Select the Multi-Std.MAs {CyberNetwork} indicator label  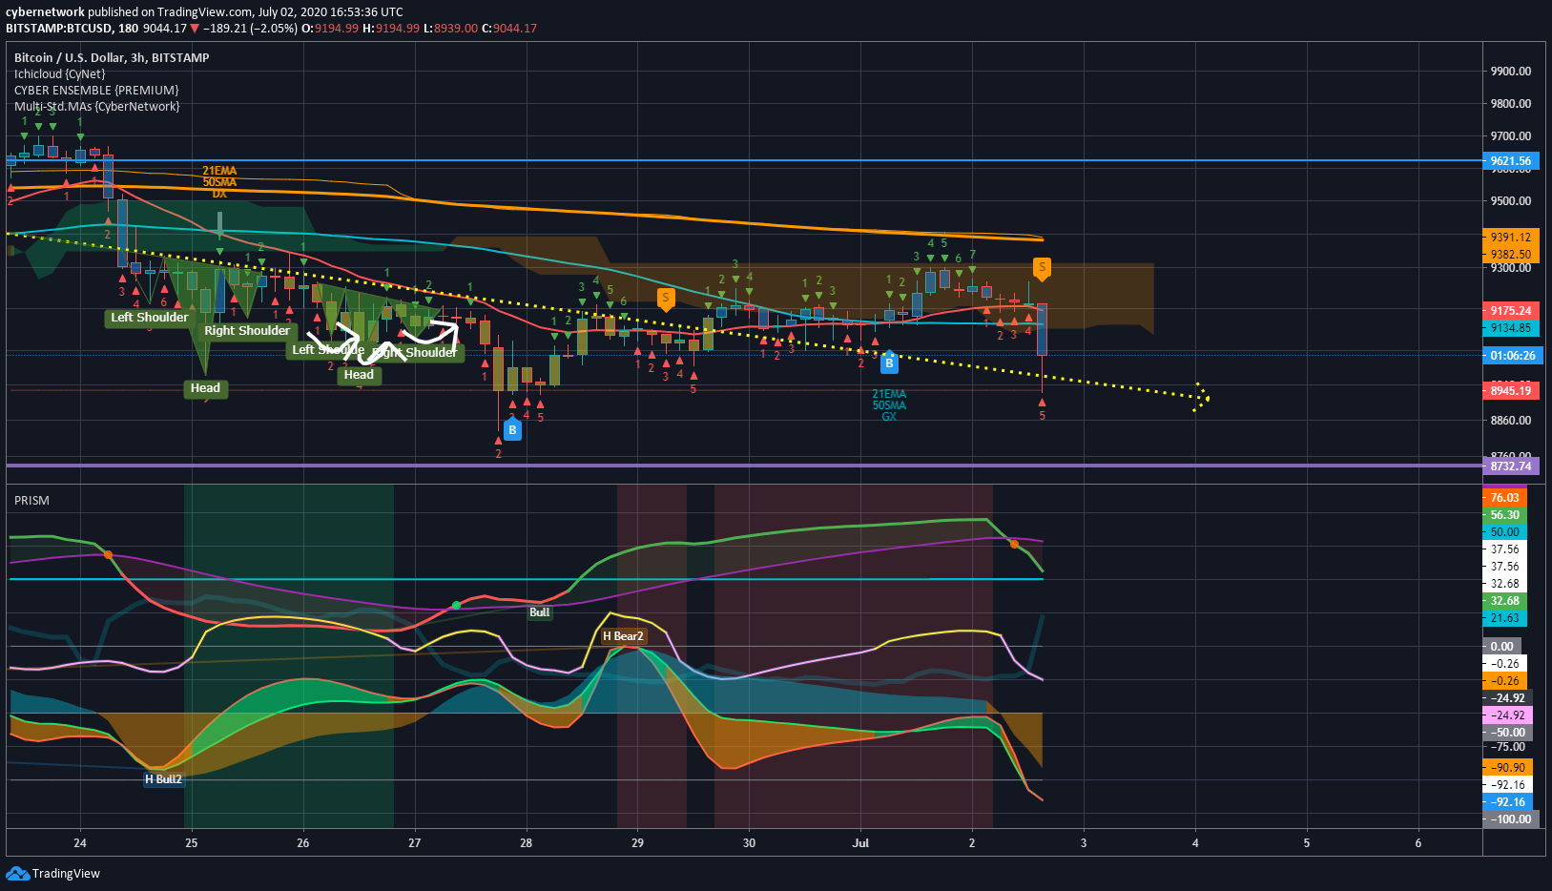[96, 106]
